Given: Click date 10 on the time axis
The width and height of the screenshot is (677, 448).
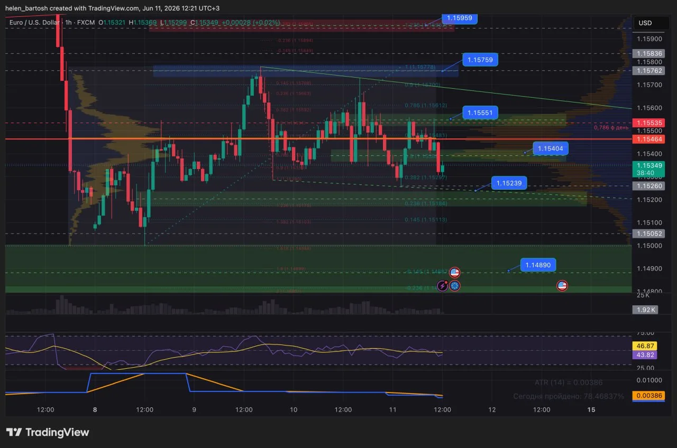Looking at the screenshot, I should (x=294, y=409).
